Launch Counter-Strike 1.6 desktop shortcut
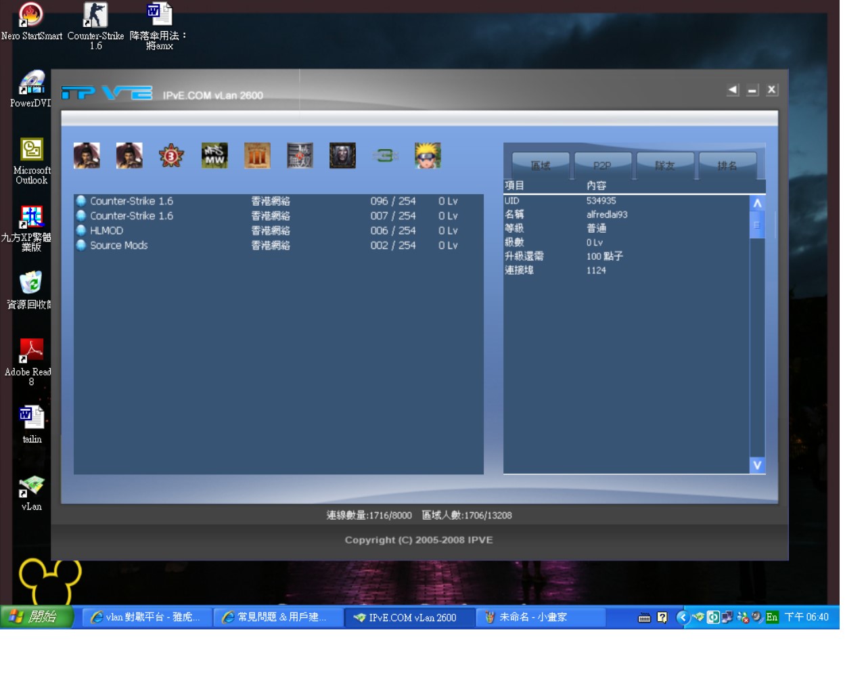The height and width of the screenshot is (693, 866). click(x=95, y=26)
